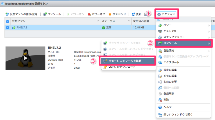The image size is (215, 120).
Task: Click the Help question mark icon
Action: [160, 107]
